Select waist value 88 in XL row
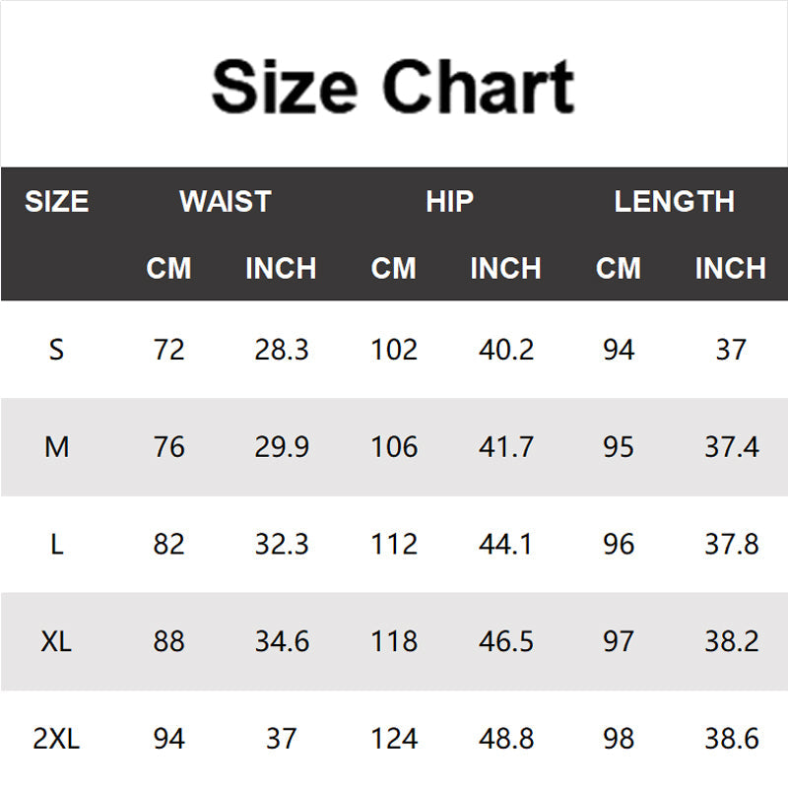The width and height of the screenshot is (788, 788). pyautogui.click(x=168, y=642)
